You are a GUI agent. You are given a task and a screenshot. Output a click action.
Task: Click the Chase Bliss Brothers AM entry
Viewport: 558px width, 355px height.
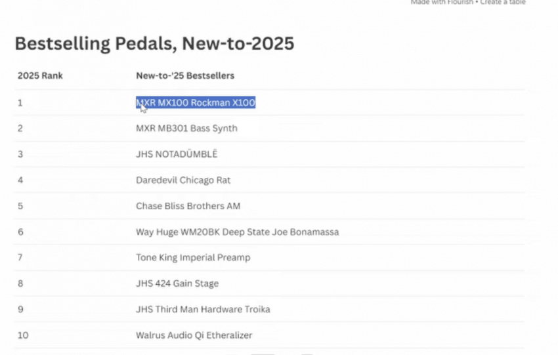point(188,206)
